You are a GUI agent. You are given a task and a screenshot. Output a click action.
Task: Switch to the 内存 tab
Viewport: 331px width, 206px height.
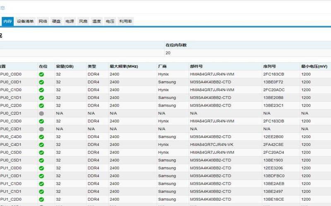[7, 21]
